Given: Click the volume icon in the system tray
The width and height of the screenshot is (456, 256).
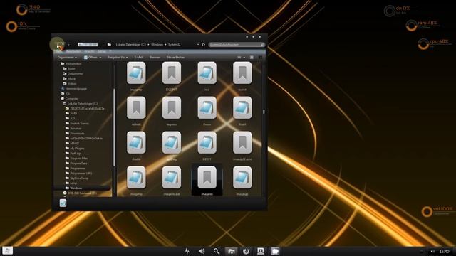Looking at the screenshot, I should (x=432, y=251).
